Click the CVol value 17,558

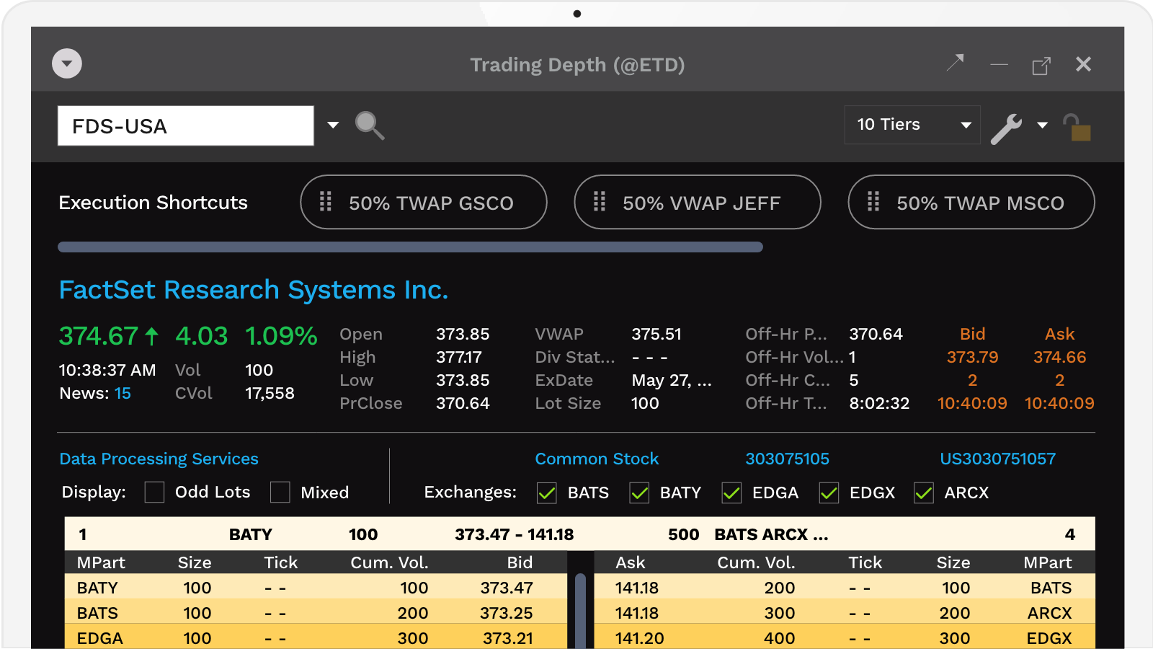(x=270, y=393)
